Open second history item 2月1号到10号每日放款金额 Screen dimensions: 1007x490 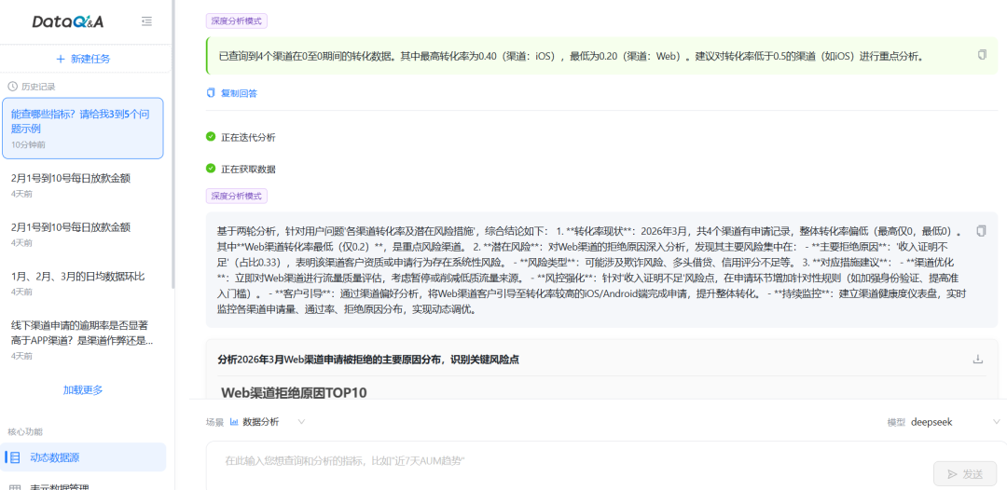[x=83, y=234]
